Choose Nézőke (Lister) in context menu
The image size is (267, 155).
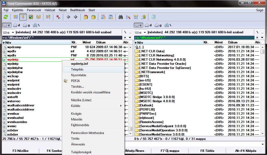point(93,100)
